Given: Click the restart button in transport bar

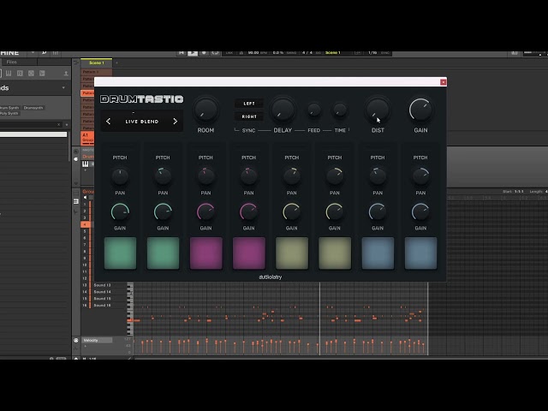Looking at the screenshot, I should [182, 53].
